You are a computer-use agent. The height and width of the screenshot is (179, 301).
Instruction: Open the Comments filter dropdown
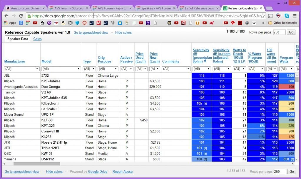coord(176,69)
